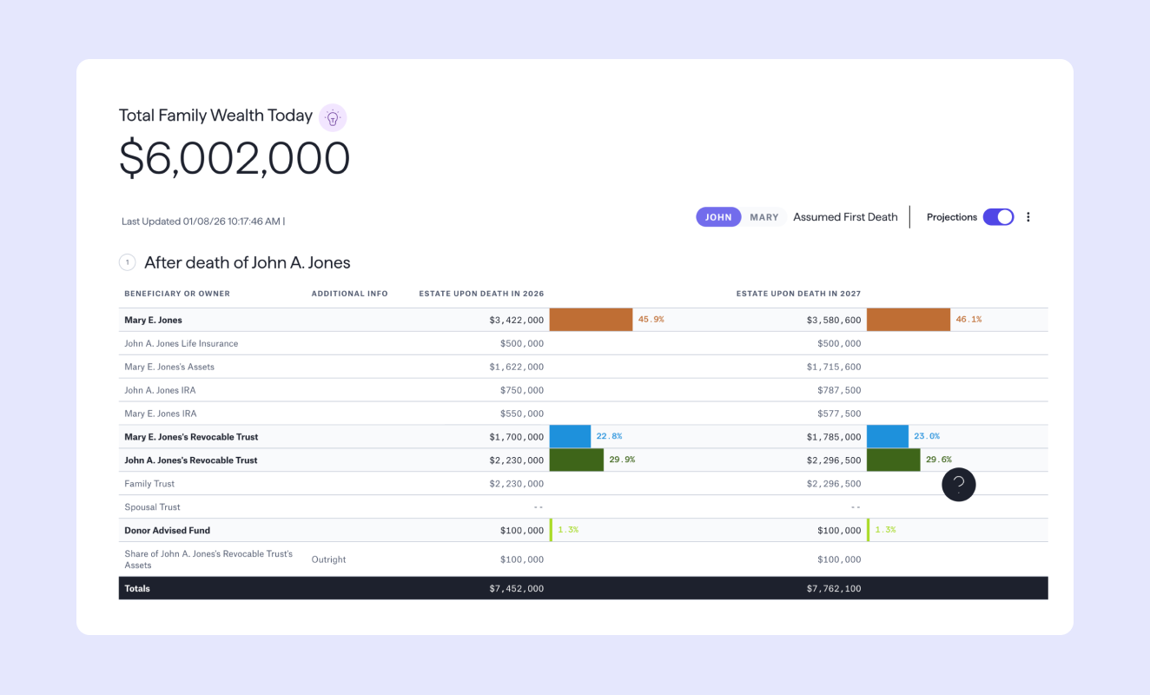Click the green 29.6% bar
Viewport: 1150px width, 695px height.
(894, 460)
